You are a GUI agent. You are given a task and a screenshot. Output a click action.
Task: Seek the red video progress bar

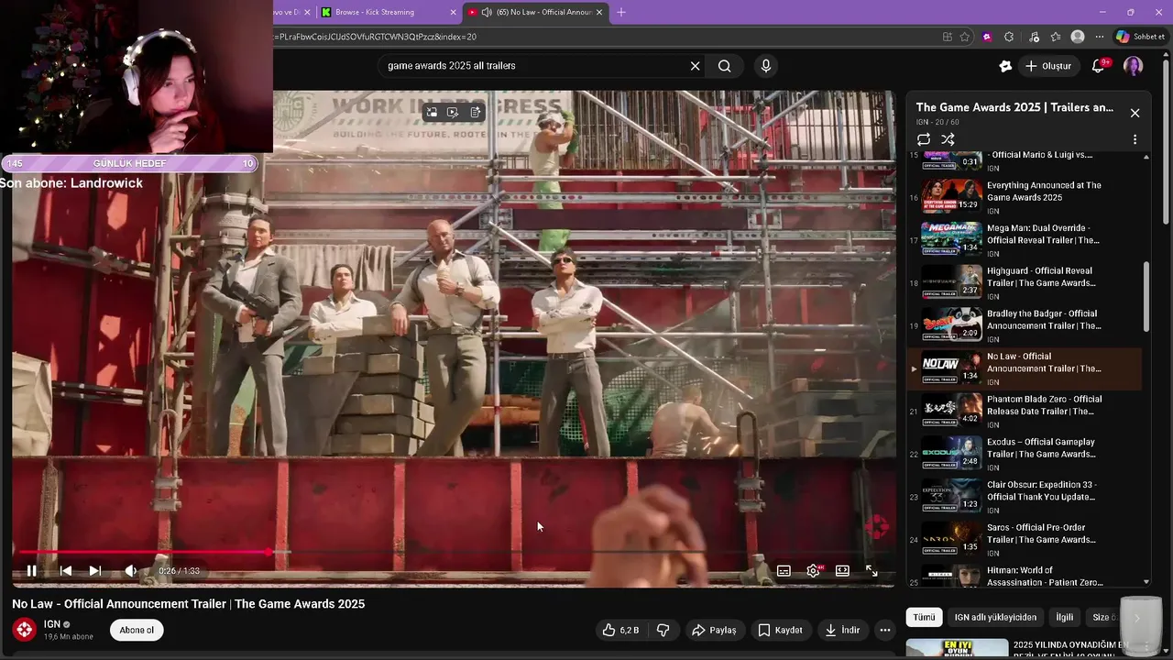(454, 552)
